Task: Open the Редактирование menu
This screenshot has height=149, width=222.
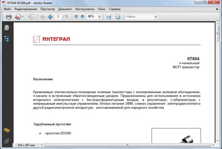Action: 26,9
